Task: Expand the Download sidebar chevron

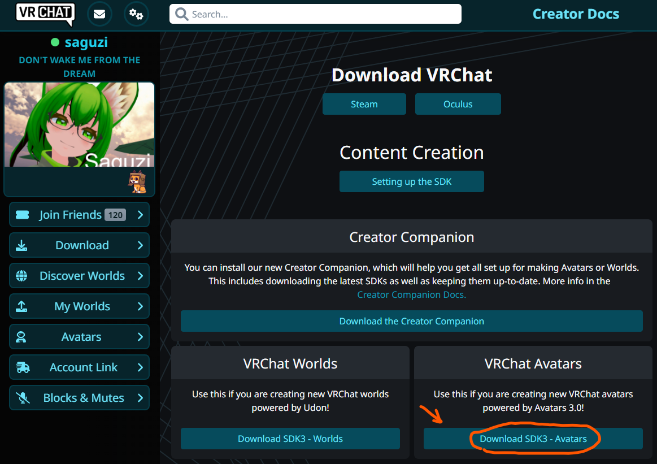Action: coord(140,245)
